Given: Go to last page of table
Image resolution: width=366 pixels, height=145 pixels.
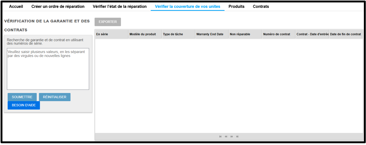Looking at the screenshot, I should (x=237, y=137).
